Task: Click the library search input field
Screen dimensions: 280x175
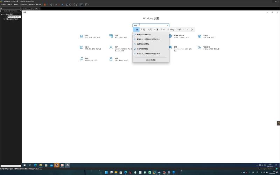Action: [x=10, y=11]
